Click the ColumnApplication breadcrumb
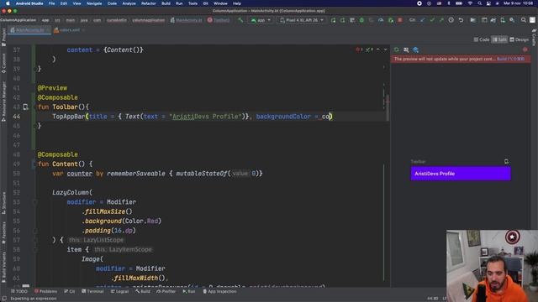 [x=18, y=20]
